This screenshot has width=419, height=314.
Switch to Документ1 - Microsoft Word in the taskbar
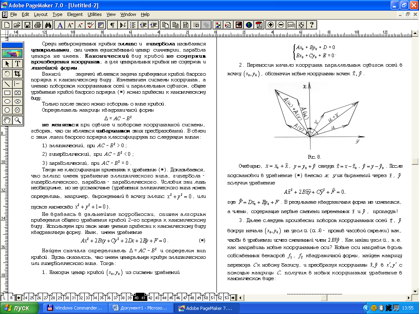141,308
